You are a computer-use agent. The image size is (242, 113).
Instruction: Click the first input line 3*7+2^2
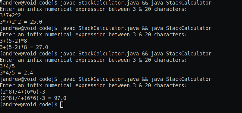(11, 15)
